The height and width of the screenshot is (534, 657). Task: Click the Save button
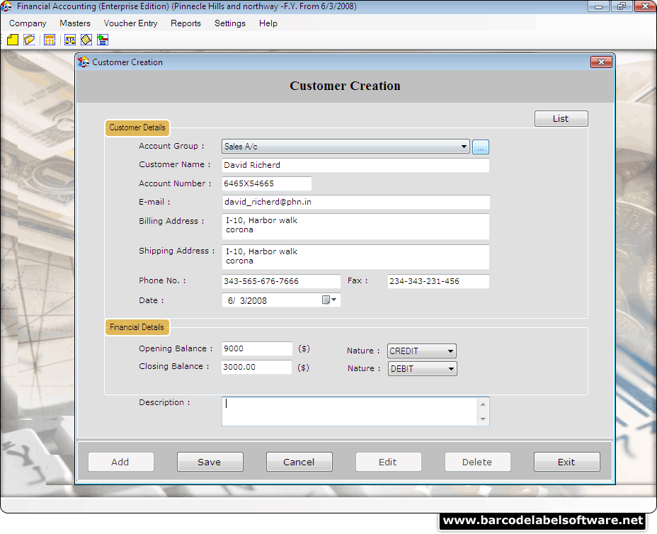(210, 462)
